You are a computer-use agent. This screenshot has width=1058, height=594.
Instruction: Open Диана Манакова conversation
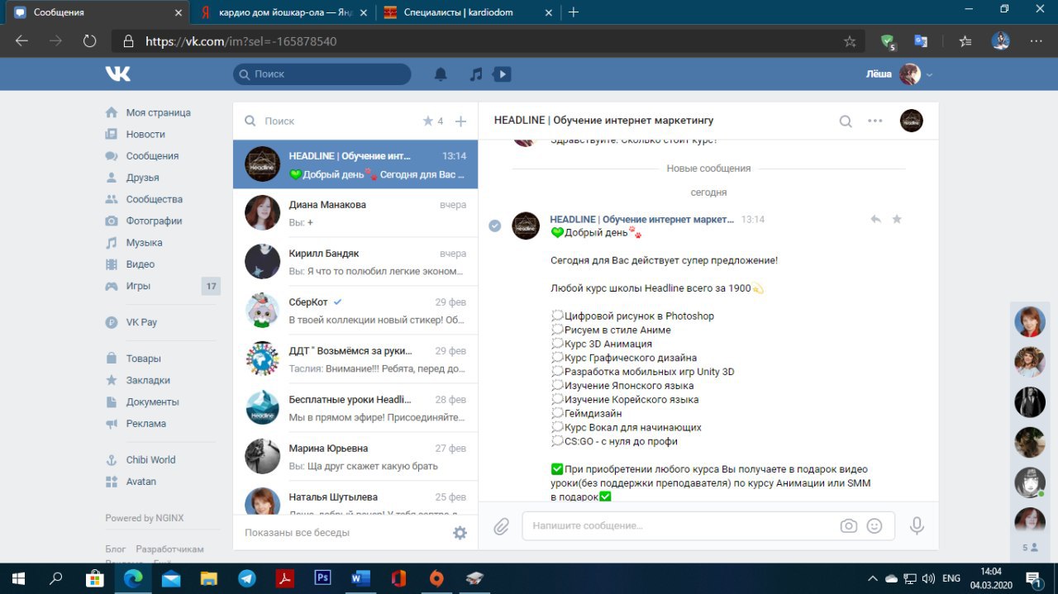tap(355, 213)
